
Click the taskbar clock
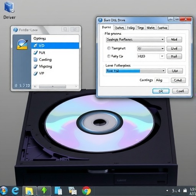193,191
